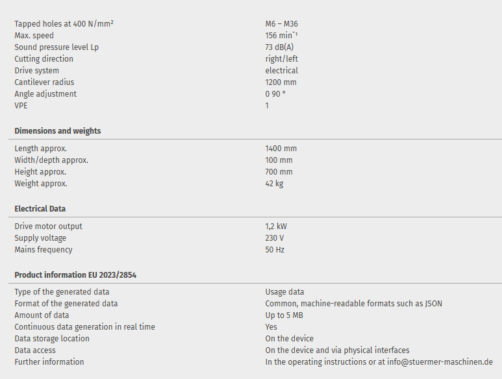Select the Usage data value
This screenshot has width=502, height=379.
[x=284, y=292]
